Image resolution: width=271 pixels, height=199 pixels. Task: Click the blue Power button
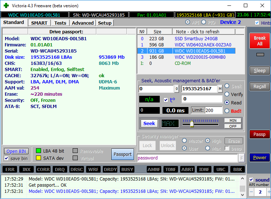pyautogui.click(x=260, y=157)
